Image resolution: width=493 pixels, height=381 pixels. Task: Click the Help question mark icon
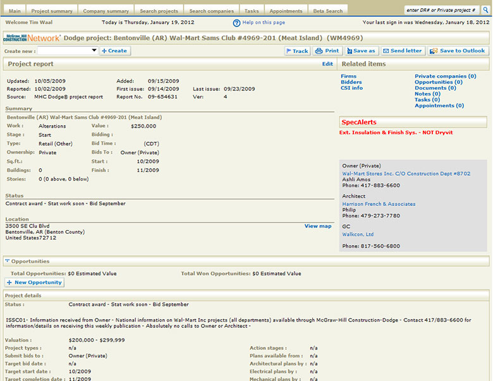236,23
